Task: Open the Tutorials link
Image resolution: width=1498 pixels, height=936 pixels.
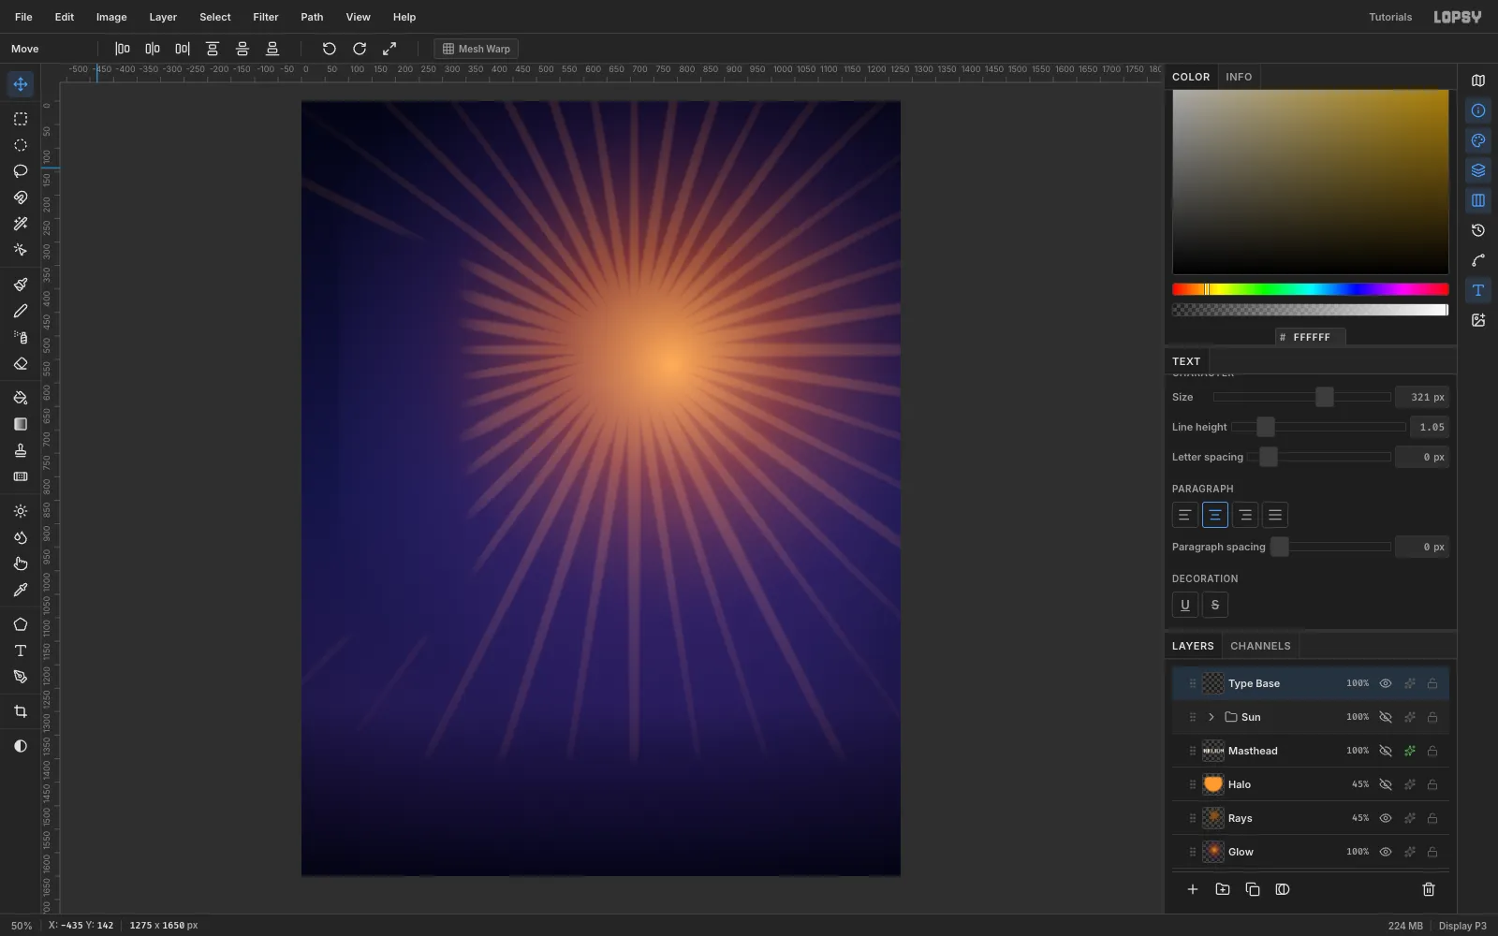Action: 1390,17
